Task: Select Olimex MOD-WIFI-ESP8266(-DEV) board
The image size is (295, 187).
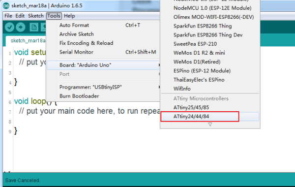Action: [x=213, y=17]
